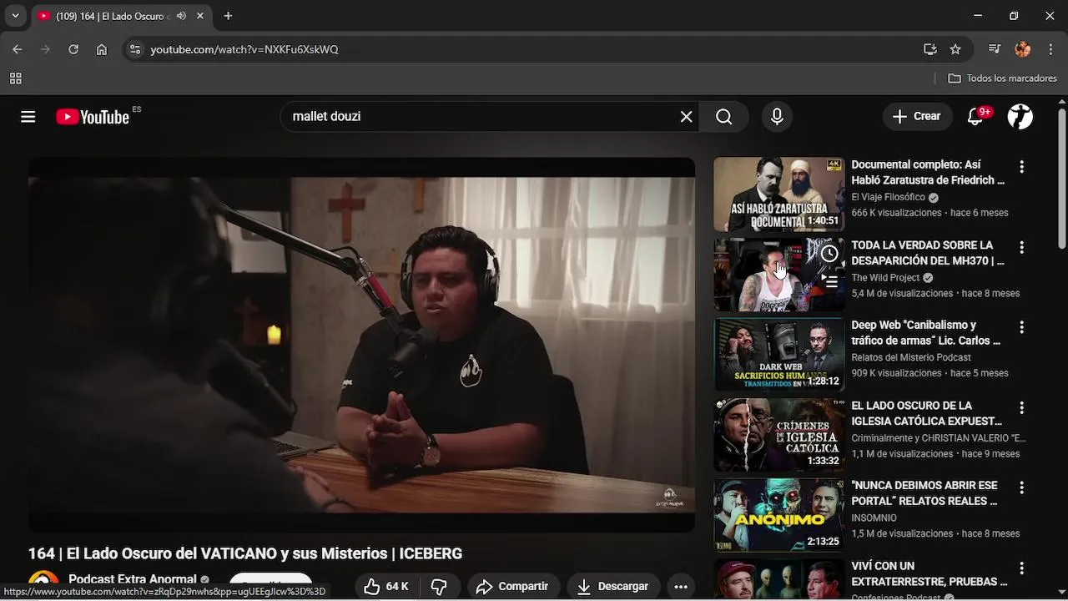Open the media control icon in toolbar
Screen dimensions: 1068x601
coord(995,49)
